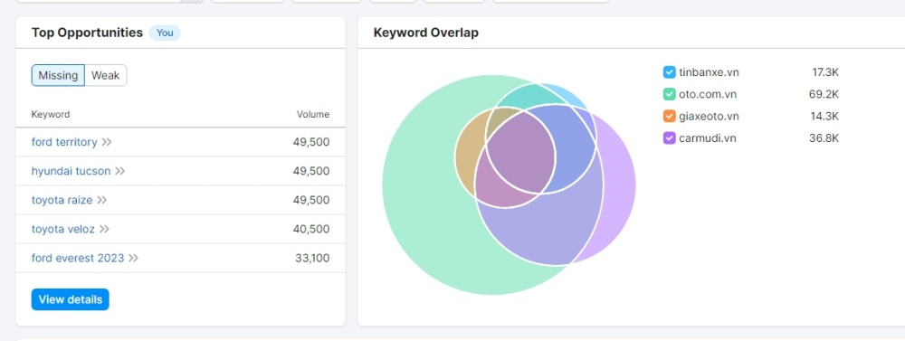Click the You badge beside Top Opportunities

point(165,33)
